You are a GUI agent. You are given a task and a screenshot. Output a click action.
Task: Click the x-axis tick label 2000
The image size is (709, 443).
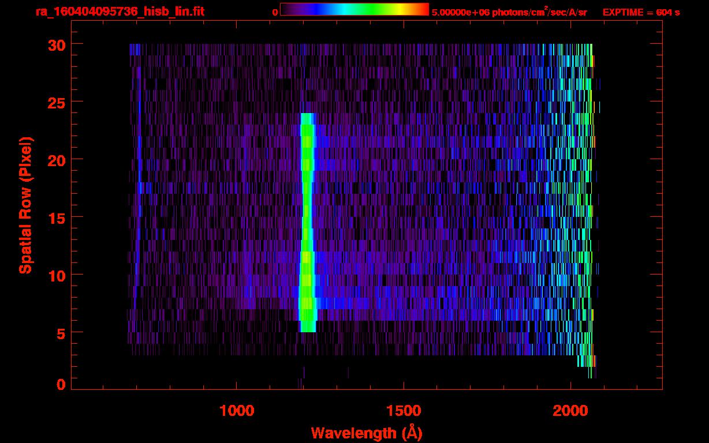point(570,411)
